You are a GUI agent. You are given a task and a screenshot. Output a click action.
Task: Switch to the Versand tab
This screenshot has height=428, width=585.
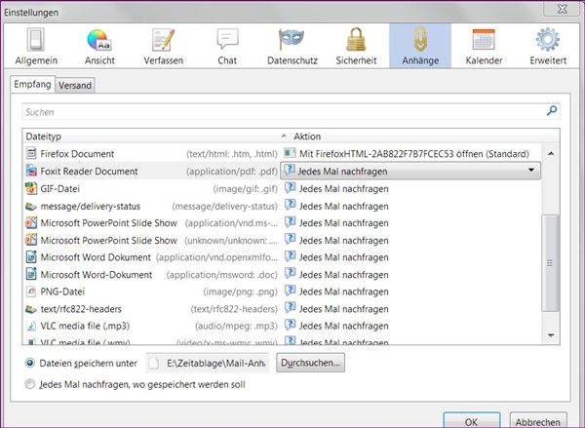pyautogui.click(x=75, y=86)
